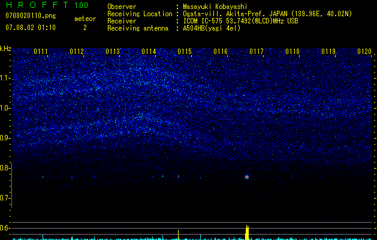Select the filename 0708020110.png
The width and height of the screenshot is (377, 240).
pos(31,16)
